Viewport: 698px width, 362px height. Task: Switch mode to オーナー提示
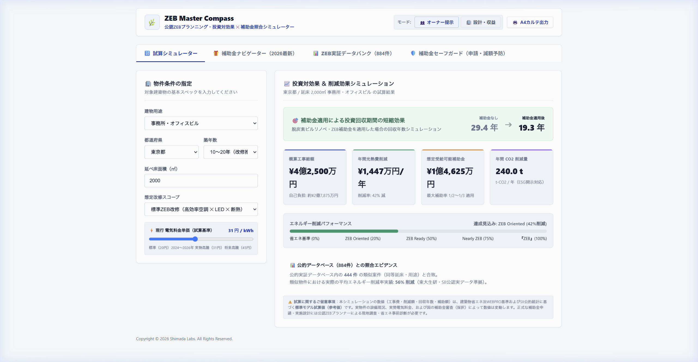point(436,22)
